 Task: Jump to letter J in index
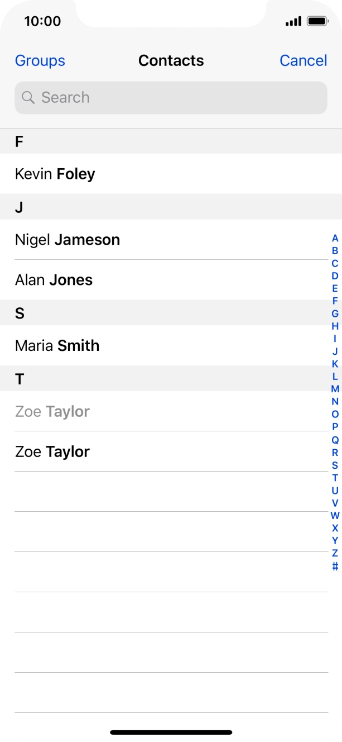coord(335,351)
